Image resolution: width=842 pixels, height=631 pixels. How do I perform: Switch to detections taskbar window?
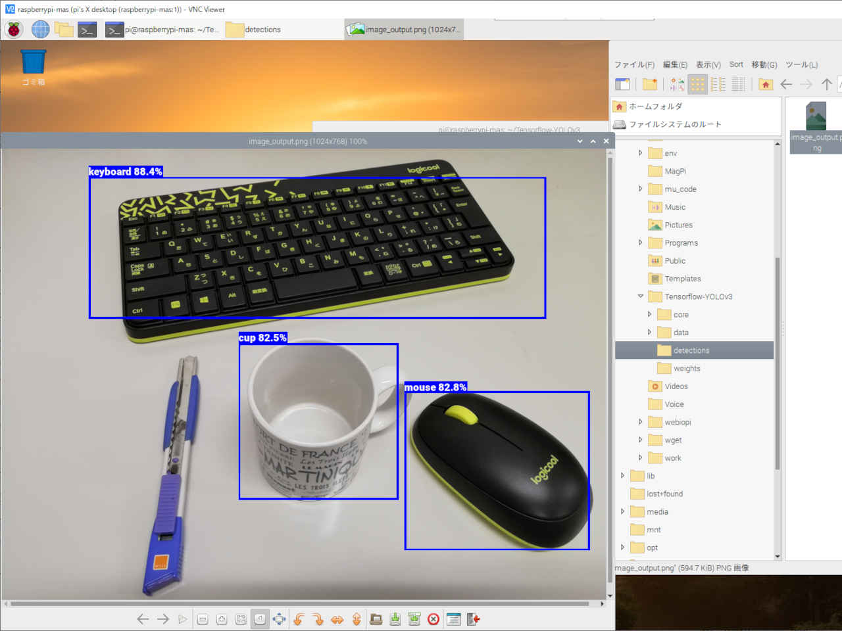point(253,30)
